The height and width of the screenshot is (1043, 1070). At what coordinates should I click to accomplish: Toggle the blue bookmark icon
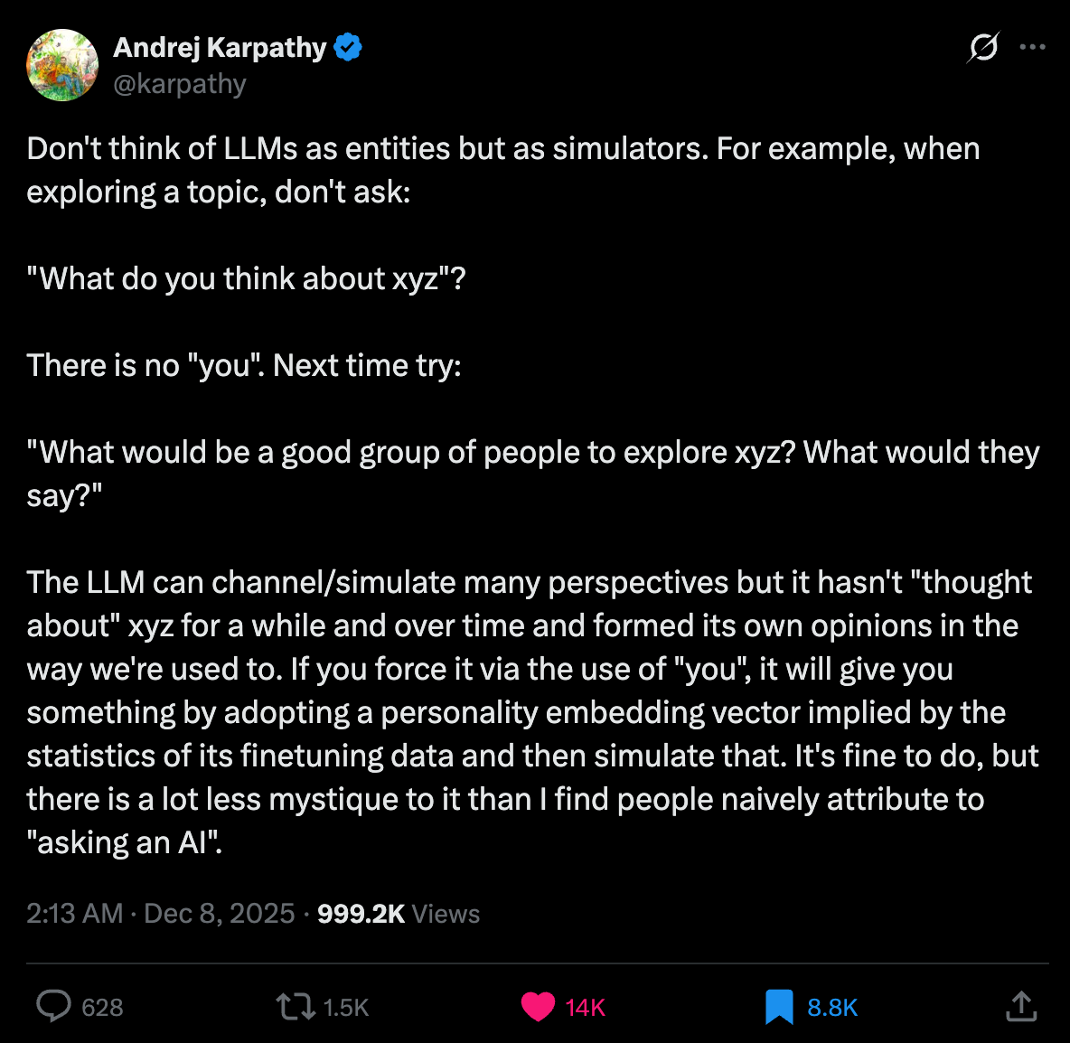778,1006
